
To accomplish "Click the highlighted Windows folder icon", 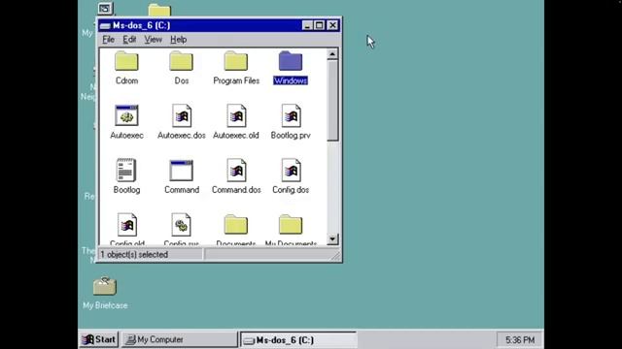I will [291, 61].
